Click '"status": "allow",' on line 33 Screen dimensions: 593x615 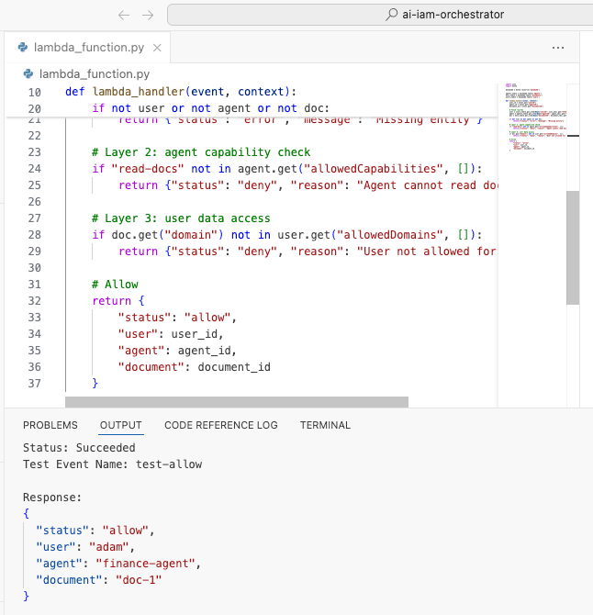[178, 318]
